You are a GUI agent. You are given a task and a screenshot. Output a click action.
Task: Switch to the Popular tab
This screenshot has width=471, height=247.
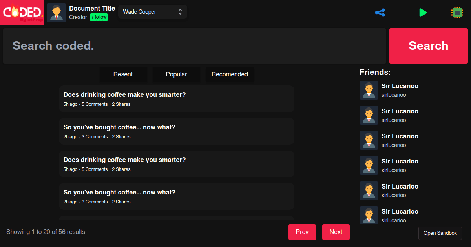coord(176,74)
